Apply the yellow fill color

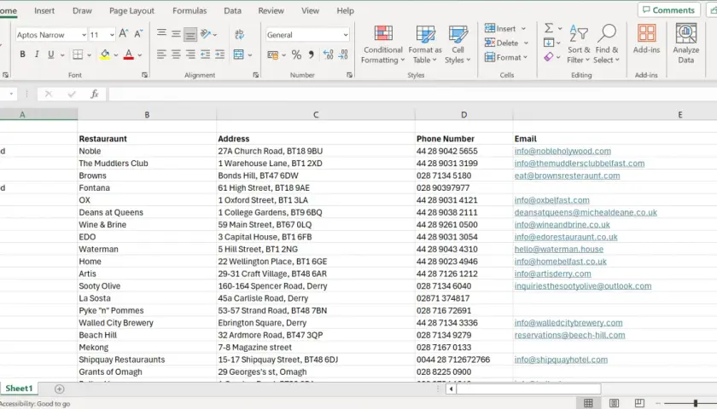(105, 55)
